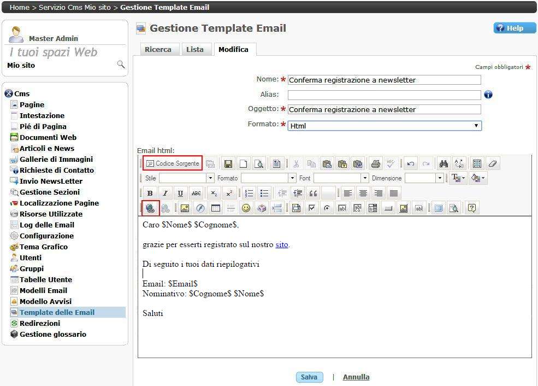Insert a checkbox form field icon
Image resolution: width=538 pixels, height=386 pixels.
point(311,208)
